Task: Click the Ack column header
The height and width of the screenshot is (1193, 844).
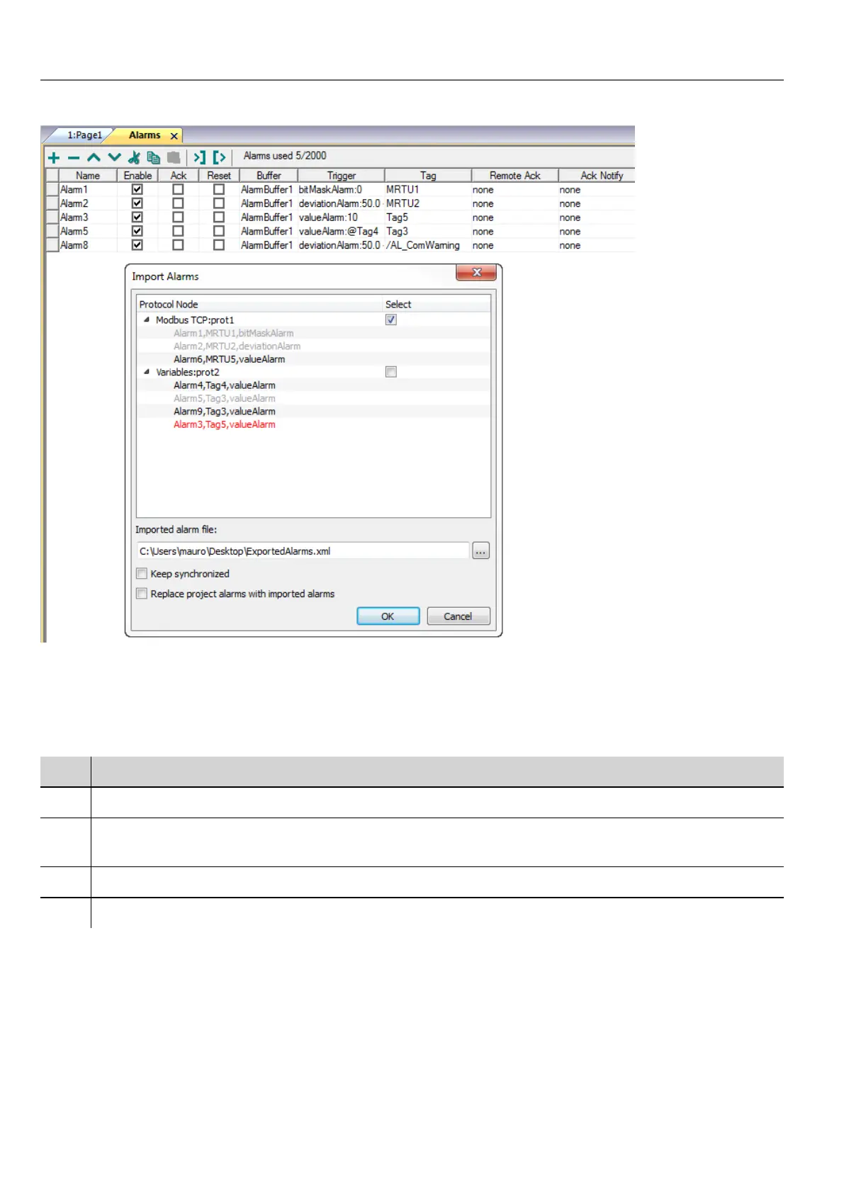Action: tap(178, 176)
